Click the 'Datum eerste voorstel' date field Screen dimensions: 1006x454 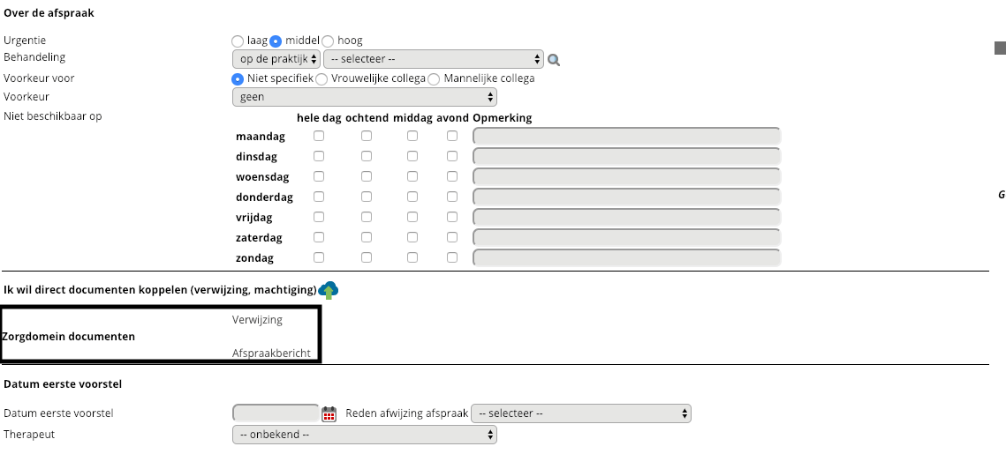(x=276, y=413)
